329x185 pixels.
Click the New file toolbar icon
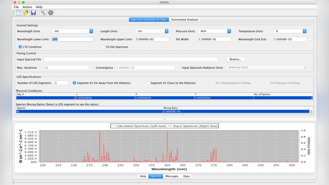(18, 13)
